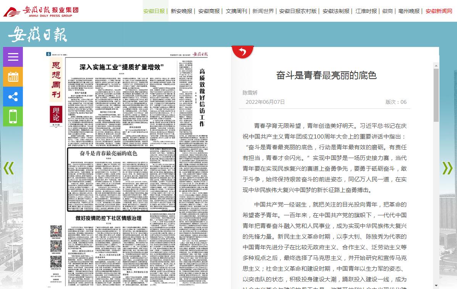The width and height of the screenshot is (457, 289).
Task: Open the 安徽新闻网 link
Action: (x=439, y=11)
